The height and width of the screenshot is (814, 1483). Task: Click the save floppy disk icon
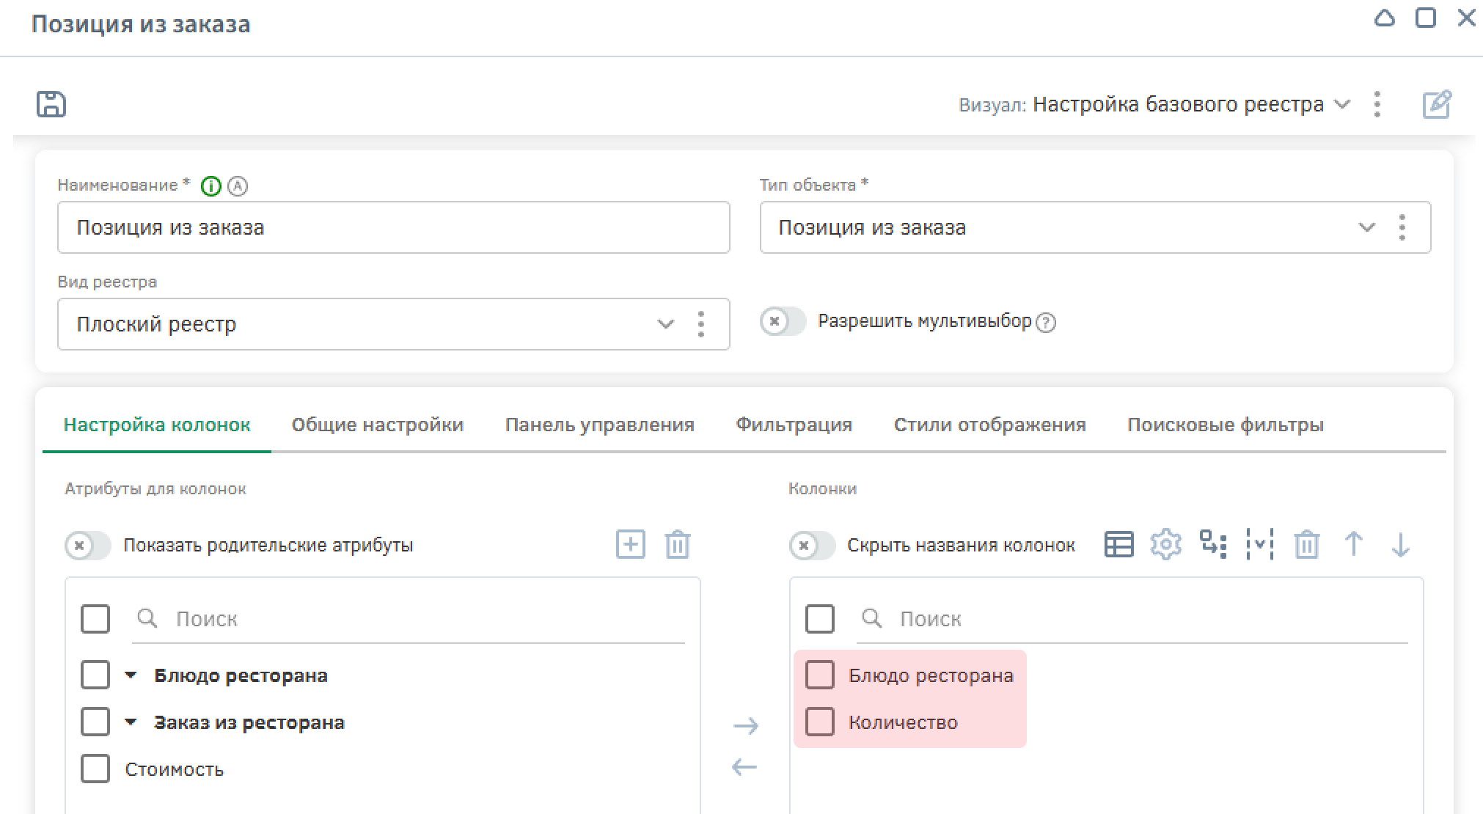(51, 104)
